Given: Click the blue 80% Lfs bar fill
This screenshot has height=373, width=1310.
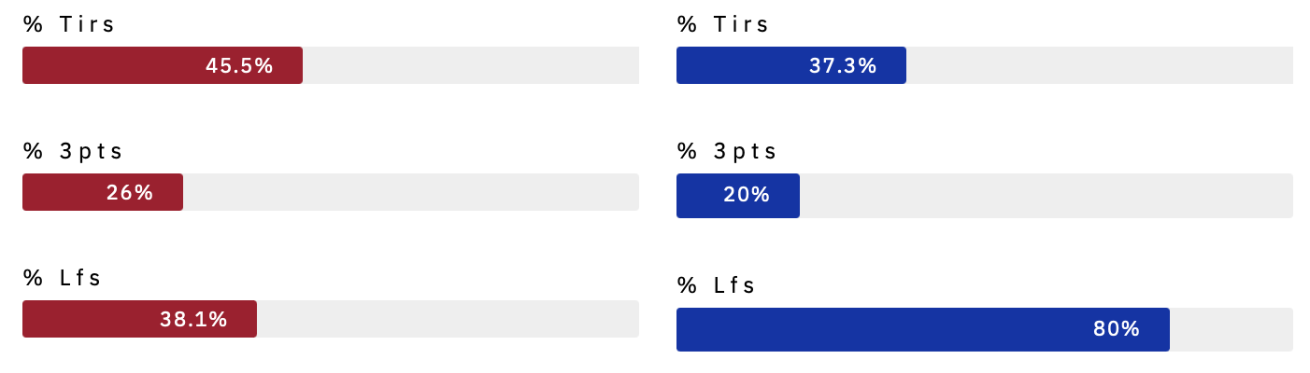Looking at the screenshot, I should click(923, 329).
